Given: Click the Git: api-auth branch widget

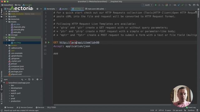Looking at the screenshot, I should pos(177,110).
